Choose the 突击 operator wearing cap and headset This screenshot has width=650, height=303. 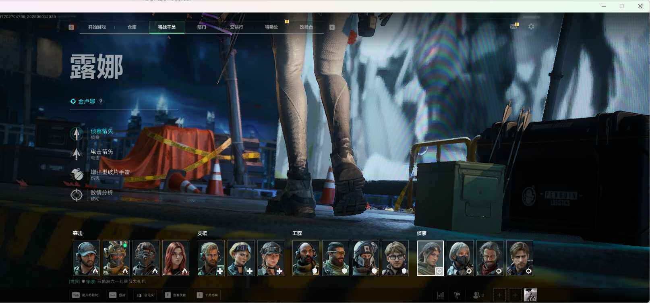point(86,258)
